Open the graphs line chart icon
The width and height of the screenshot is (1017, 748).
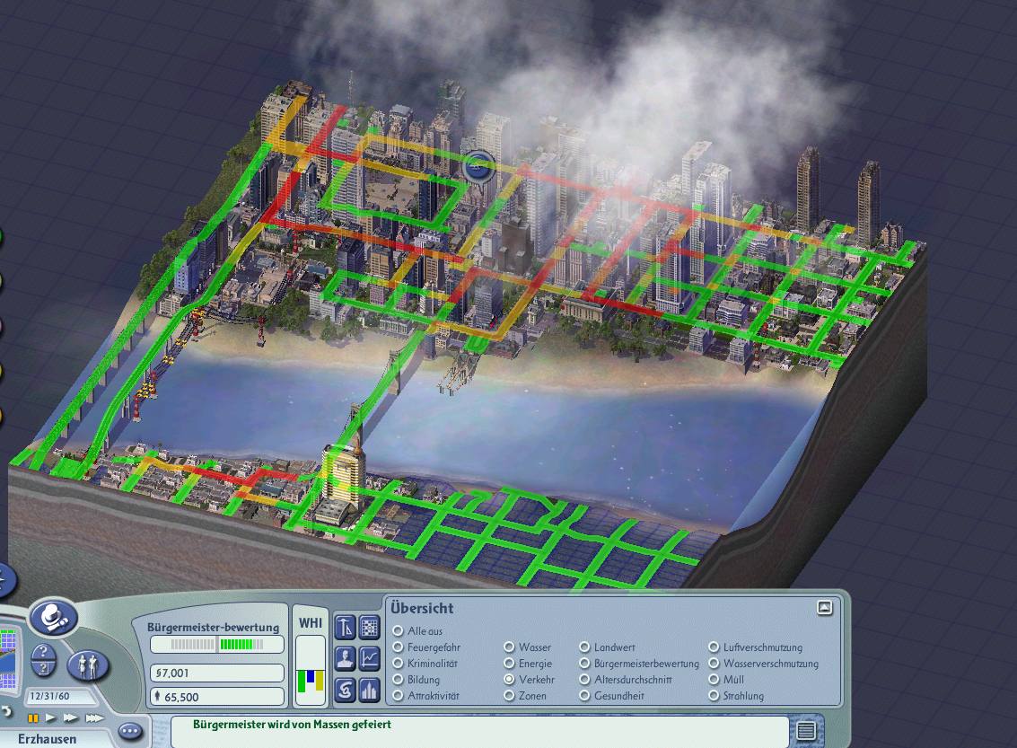click(x=369, y=658)
